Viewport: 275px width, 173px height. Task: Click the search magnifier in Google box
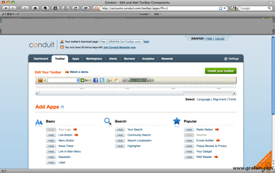[x=269, y=8]
